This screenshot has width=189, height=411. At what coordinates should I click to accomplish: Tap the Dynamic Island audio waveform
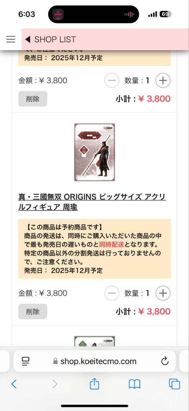tap(129, 14)
